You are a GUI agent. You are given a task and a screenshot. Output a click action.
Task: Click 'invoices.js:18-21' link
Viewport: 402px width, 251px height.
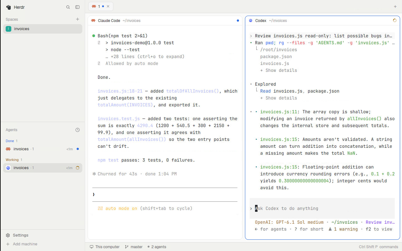(120, 91)
